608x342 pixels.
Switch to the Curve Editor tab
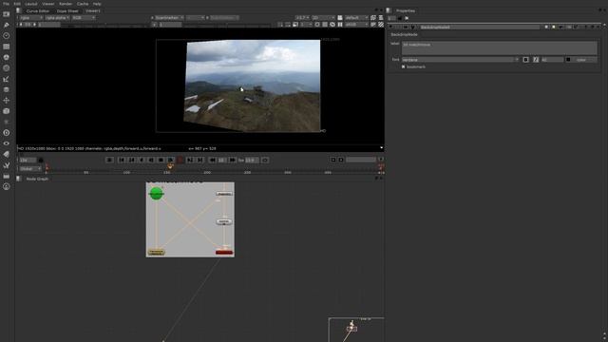click(x=38, y=10)
